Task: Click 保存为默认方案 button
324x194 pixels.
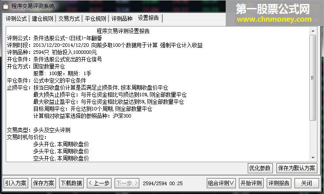Action: (x=297, y=168)
